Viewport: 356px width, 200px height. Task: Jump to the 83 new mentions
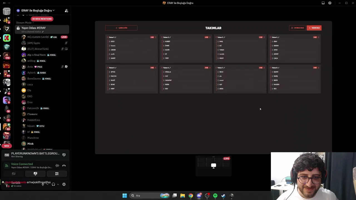click(42, 19)
